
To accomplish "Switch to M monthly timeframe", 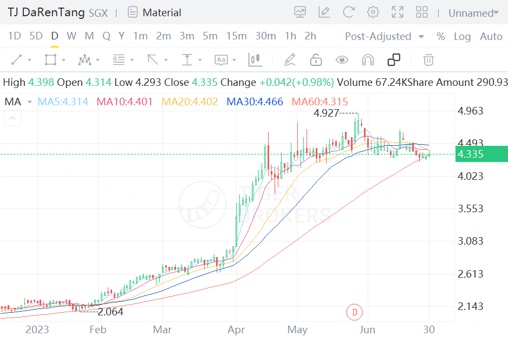I will [x=89, y=36].
